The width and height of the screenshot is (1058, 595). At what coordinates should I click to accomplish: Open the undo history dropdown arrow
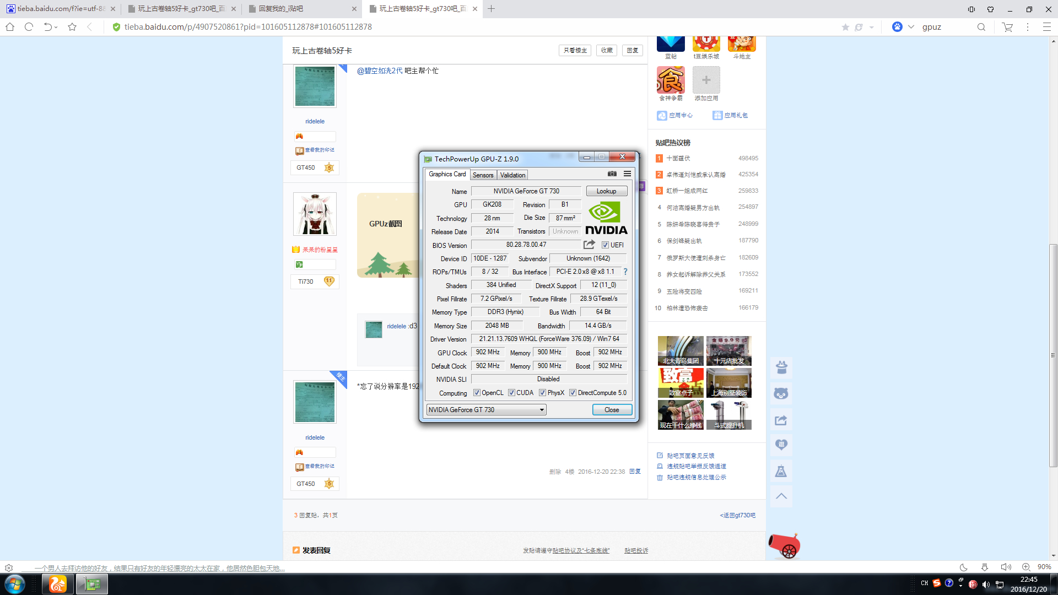[56, 27]
